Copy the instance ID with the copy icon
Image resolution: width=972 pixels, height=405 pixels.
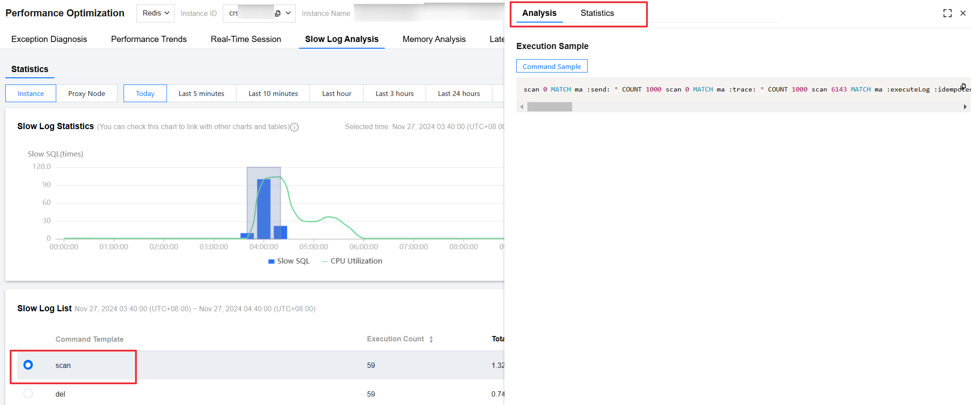pyautogui.click(x=278, y=13)
